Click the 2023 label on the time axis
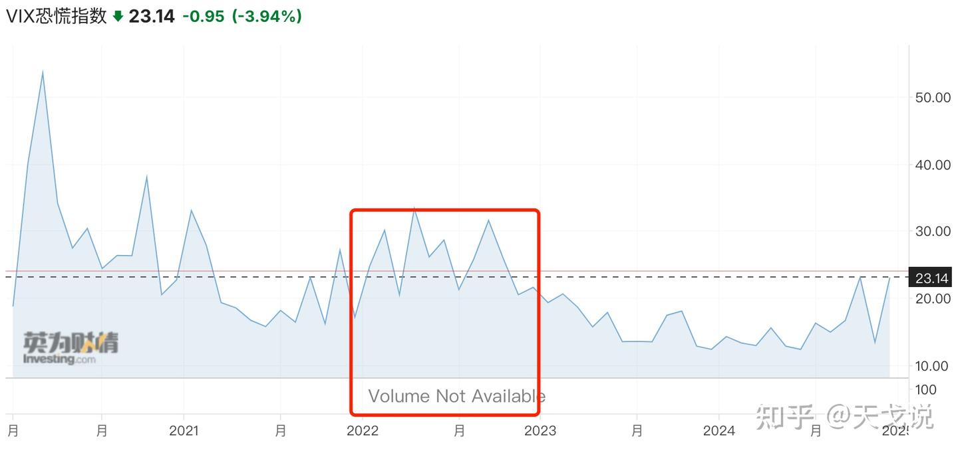Image resolution: width=958 pixels, height=455 pixels. pyautogui.click(x=540, y=431)
